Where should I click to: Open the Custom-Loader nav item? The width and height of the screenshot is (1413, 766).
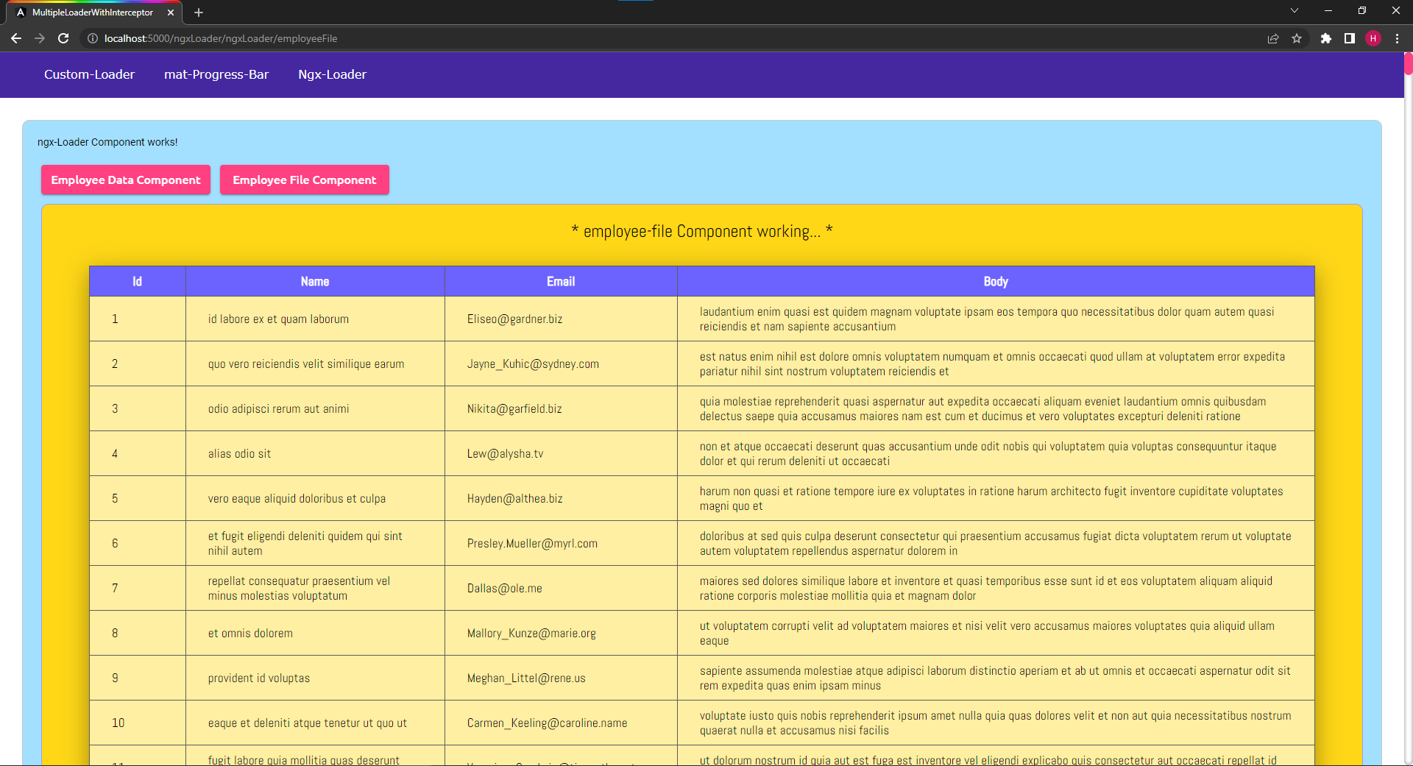89,74
